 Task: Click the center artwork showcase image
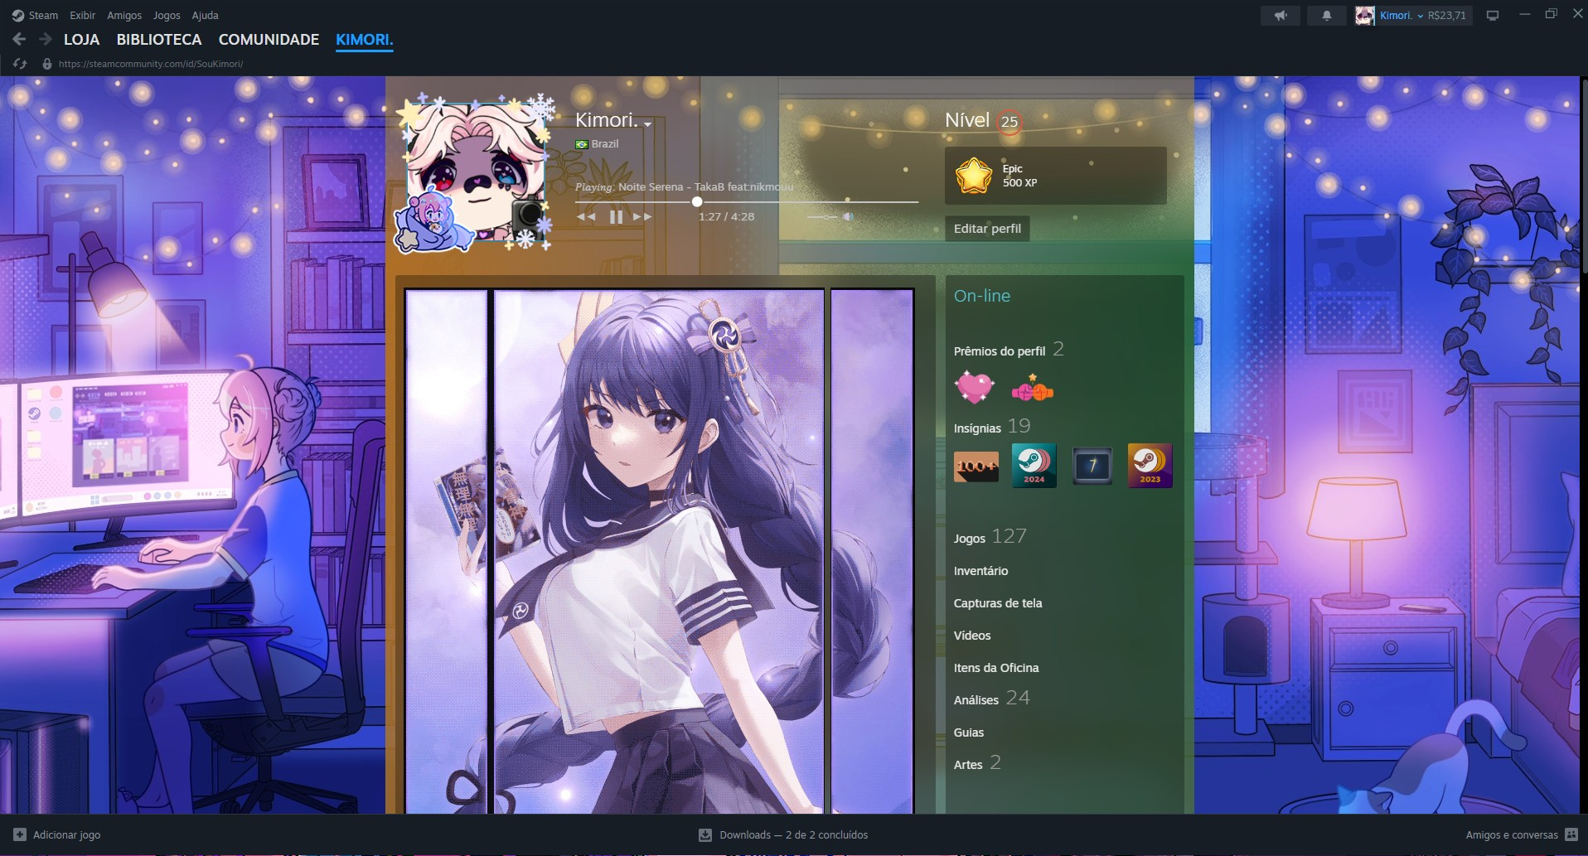click(x=659, y=551)
